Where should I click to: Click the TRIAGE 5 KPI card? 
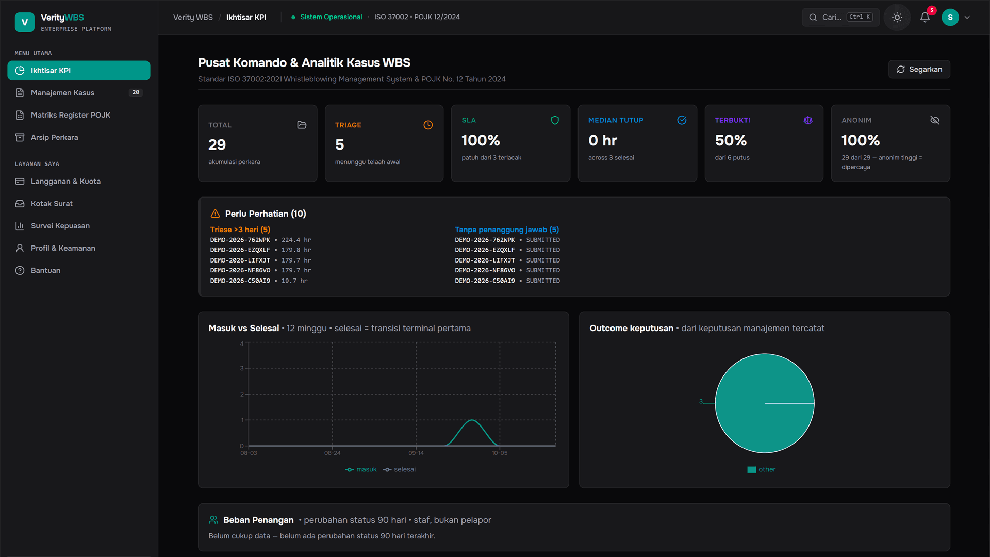(x=384, y=143)
